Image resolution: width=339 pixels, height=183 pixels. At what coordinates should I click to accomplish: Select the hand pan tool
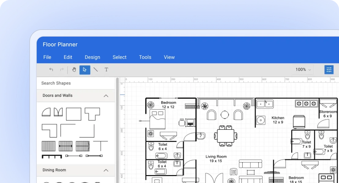coord(74,70)
